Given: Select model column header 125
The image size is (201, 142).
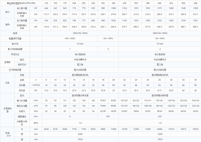Looking at the screenshot, I should [x=46, y=3].
